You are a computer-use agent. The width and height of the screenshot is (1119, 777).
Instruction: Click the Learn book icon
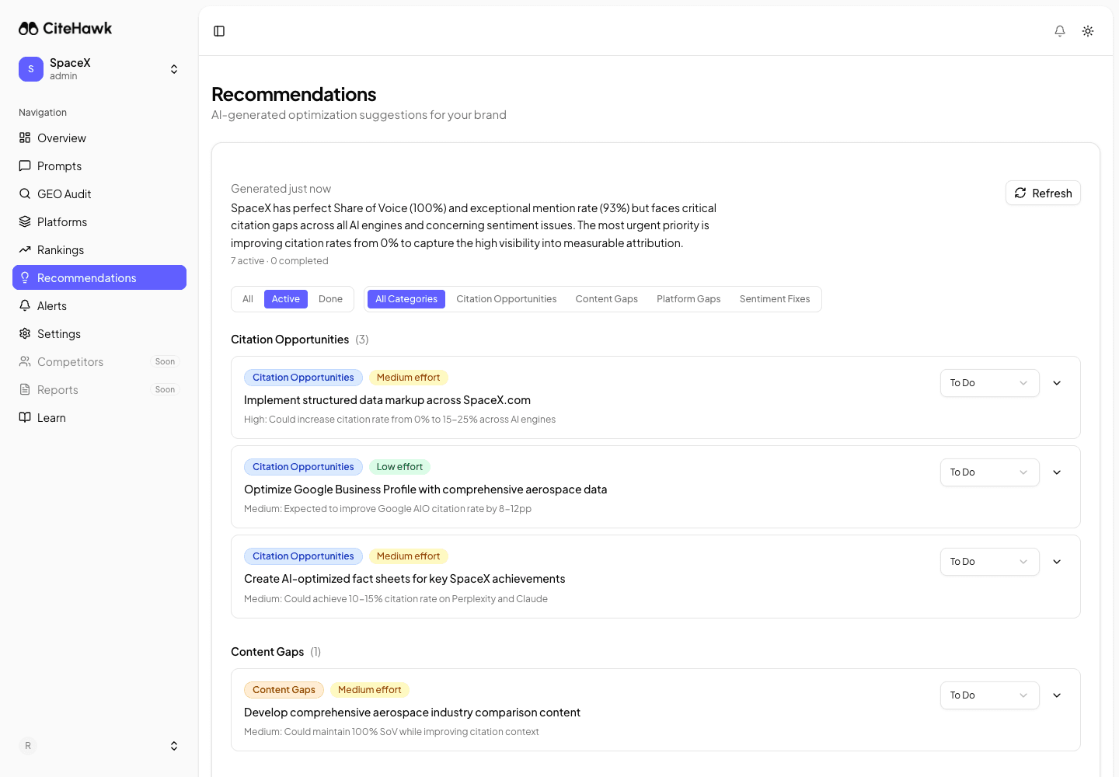pyautogui.click(x=25, y=417)
